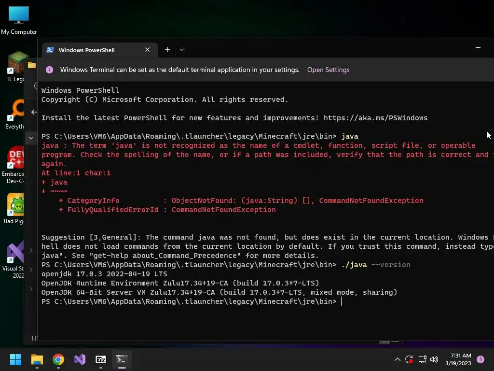Screen dimensions: 494x371
Task: Click the 'OpenJDK Runtime Environment Zulu17.34+19-CA' line
Action: pyautogui.click(x=180, y=283)
